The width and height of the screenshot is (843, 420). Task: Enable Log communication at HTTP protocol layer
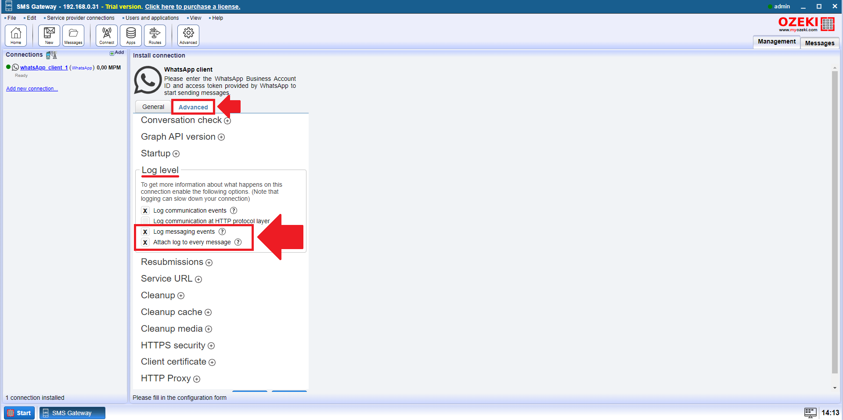pos(145,221)
